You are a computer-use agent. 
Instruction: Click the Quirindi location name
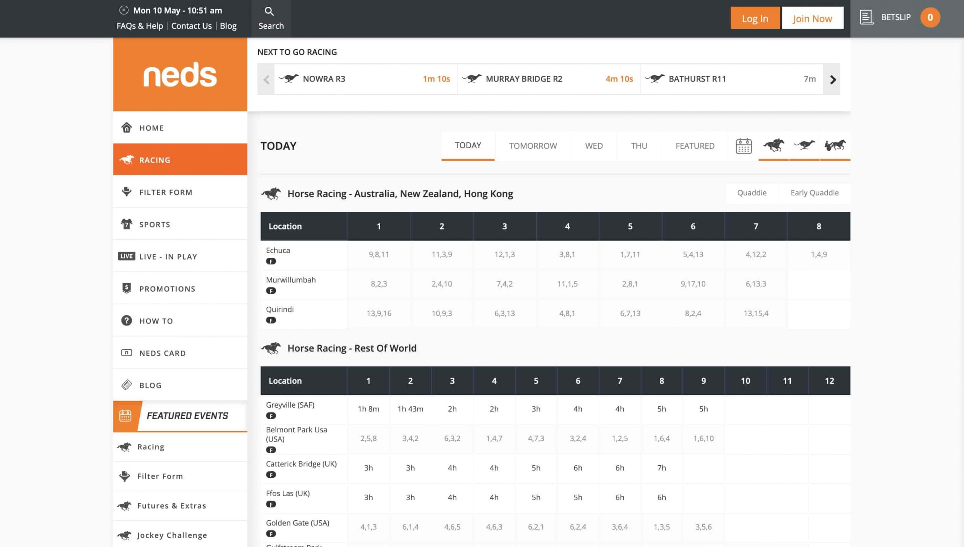280,309
